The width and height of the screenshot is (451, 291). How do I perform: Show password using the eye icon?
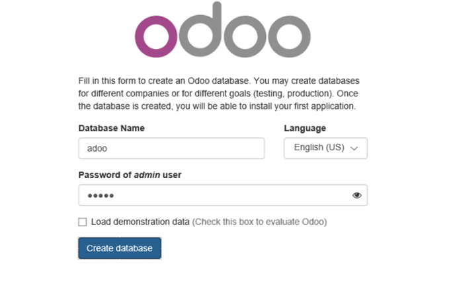coord(357,195)
